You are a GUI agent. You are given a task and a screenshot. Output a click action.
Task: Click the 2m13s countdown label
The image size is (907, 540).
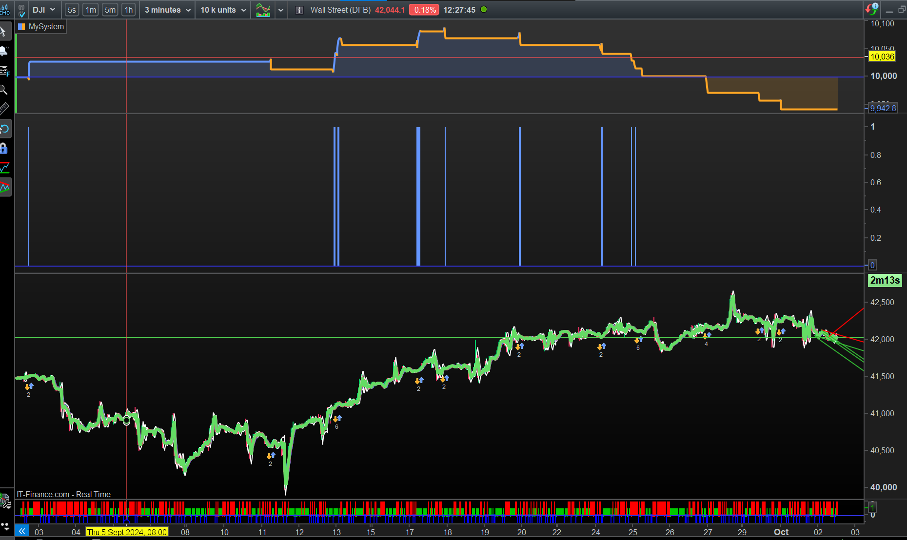coord(885,280)
